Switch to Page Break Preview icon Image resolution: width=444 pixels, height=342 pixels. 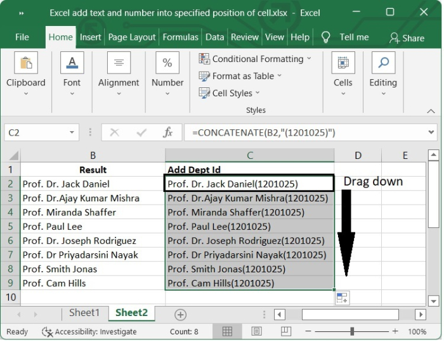tap(285, 331)
